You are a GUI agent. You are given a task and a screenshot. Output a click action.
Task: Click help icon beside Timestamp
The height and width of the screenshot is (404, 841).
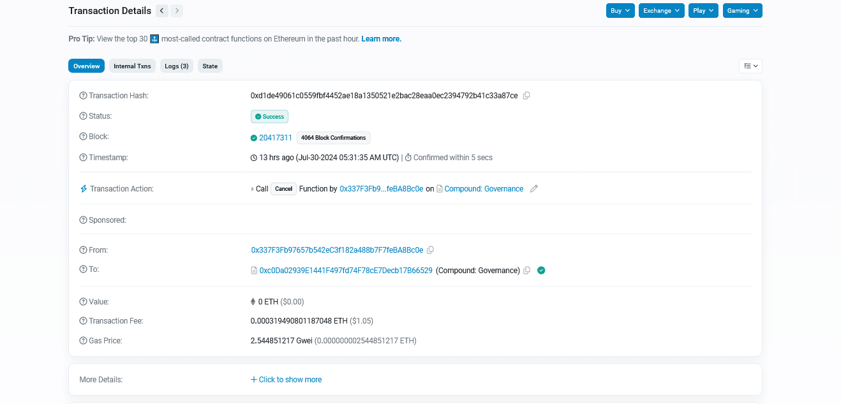click(83, 158)
